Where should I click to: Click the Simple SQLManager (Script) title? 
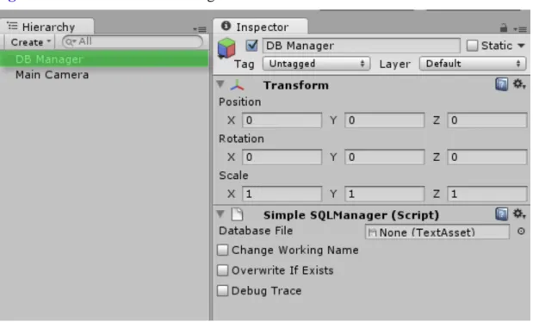coord(351,215)
